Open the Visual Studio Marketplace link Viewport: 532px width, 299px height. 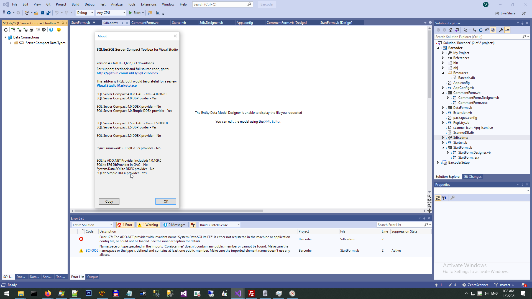[116, 86]
